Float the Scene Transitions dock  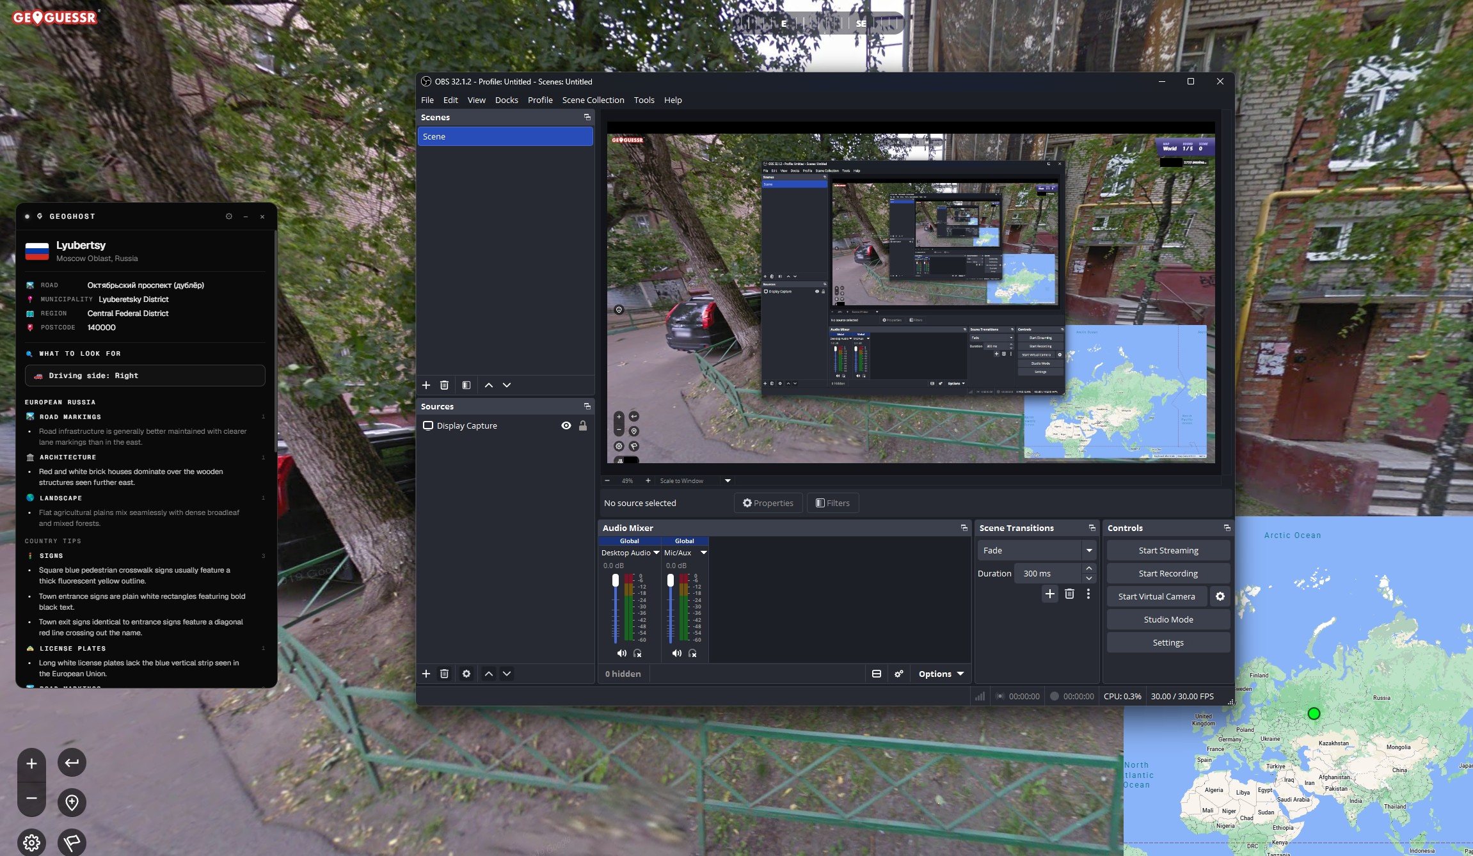pyautogui.click(x=1092, y=528)
